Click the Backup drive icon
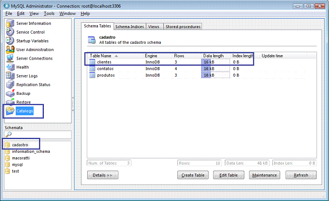This screenshot has height=201, width=329. tap(10, 93)
